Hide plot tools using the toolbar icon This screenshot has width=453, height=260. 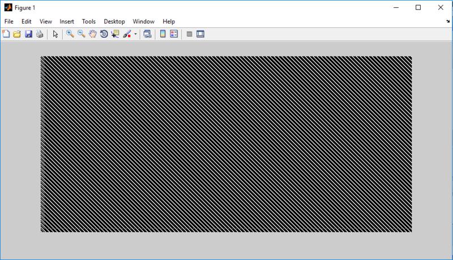click(190, 34)
